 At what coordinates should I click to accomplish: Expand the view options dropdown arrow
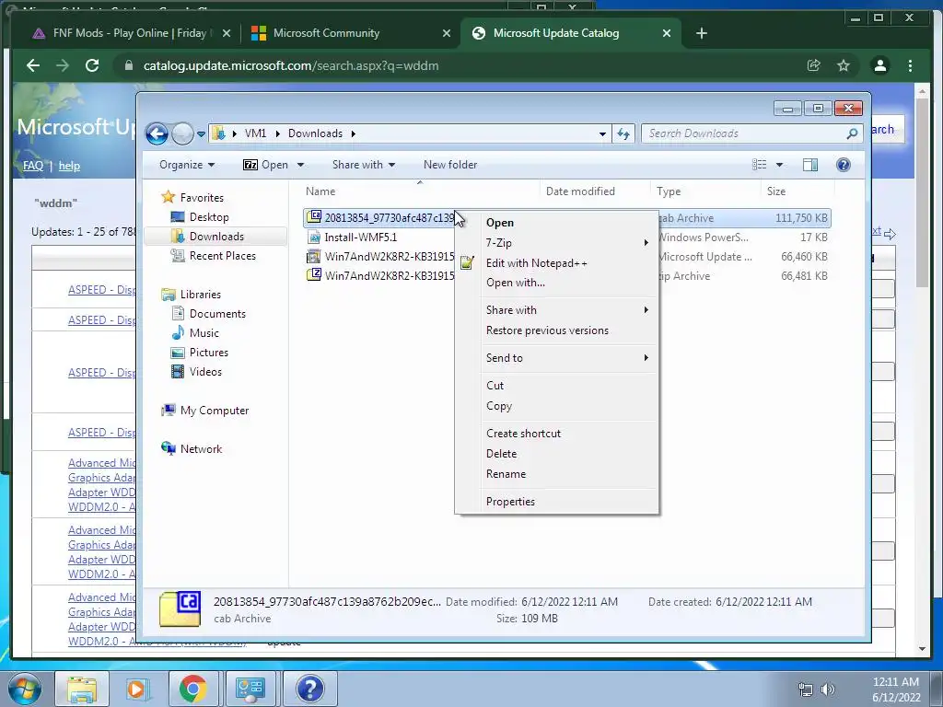(x=779, y=165)
